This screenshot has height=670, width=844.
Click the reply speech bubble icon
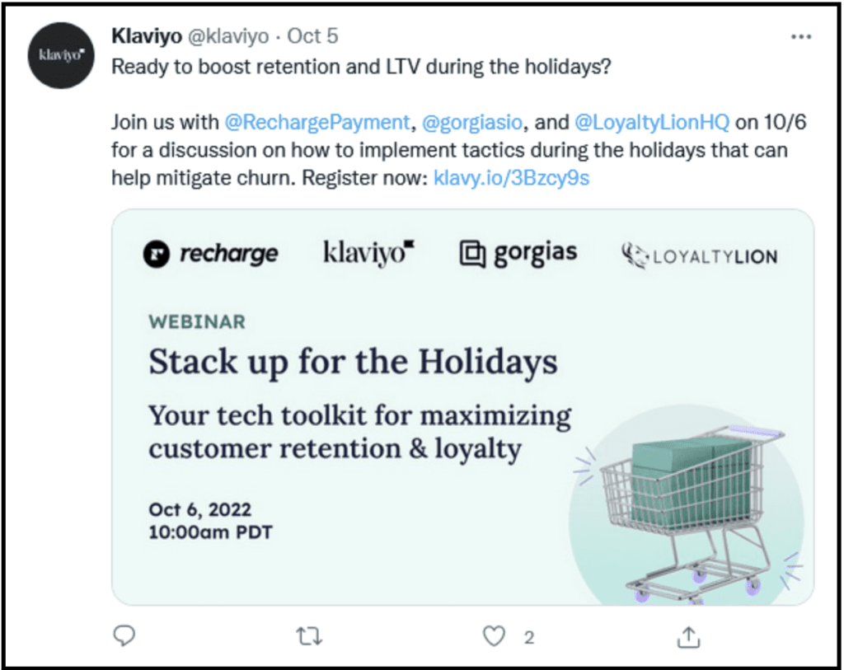click(x=123, y=635)
